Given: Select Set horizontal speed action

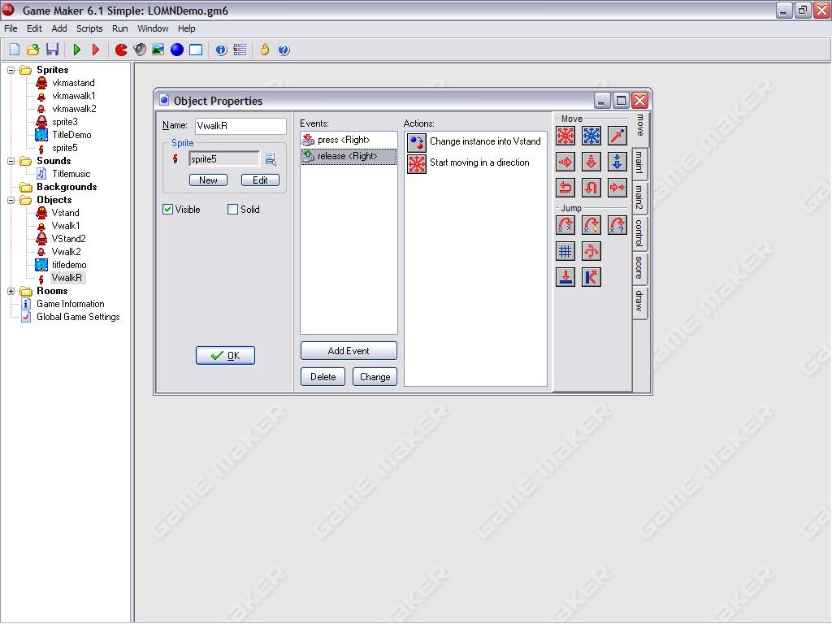Looking at the screenshot, I should point(565,162).
